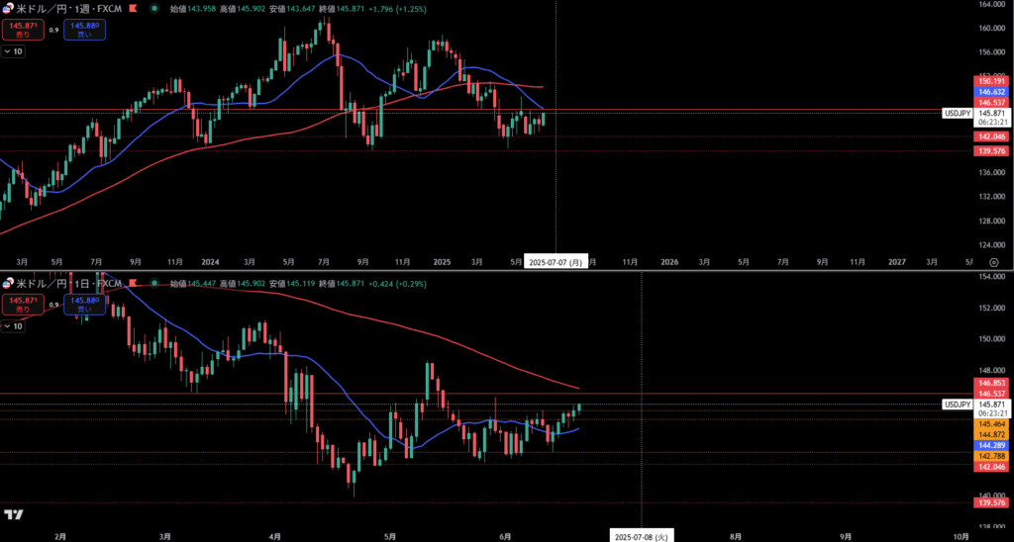The width and height of the screenshot is (1014, 542).
Task: Click 安値 145.119 in daily OHLC header
Action: 292,283
